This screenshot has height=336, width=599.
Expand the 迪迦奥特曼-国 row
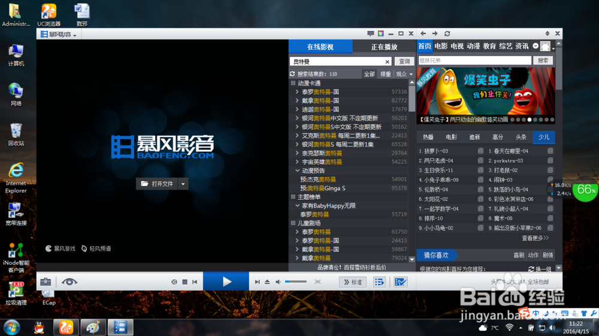click(297, 109)
